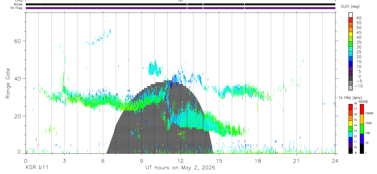Click the '45' label on ELEV color bar
The height and width of the screenshot is (174, 377).
coord(359,33)
